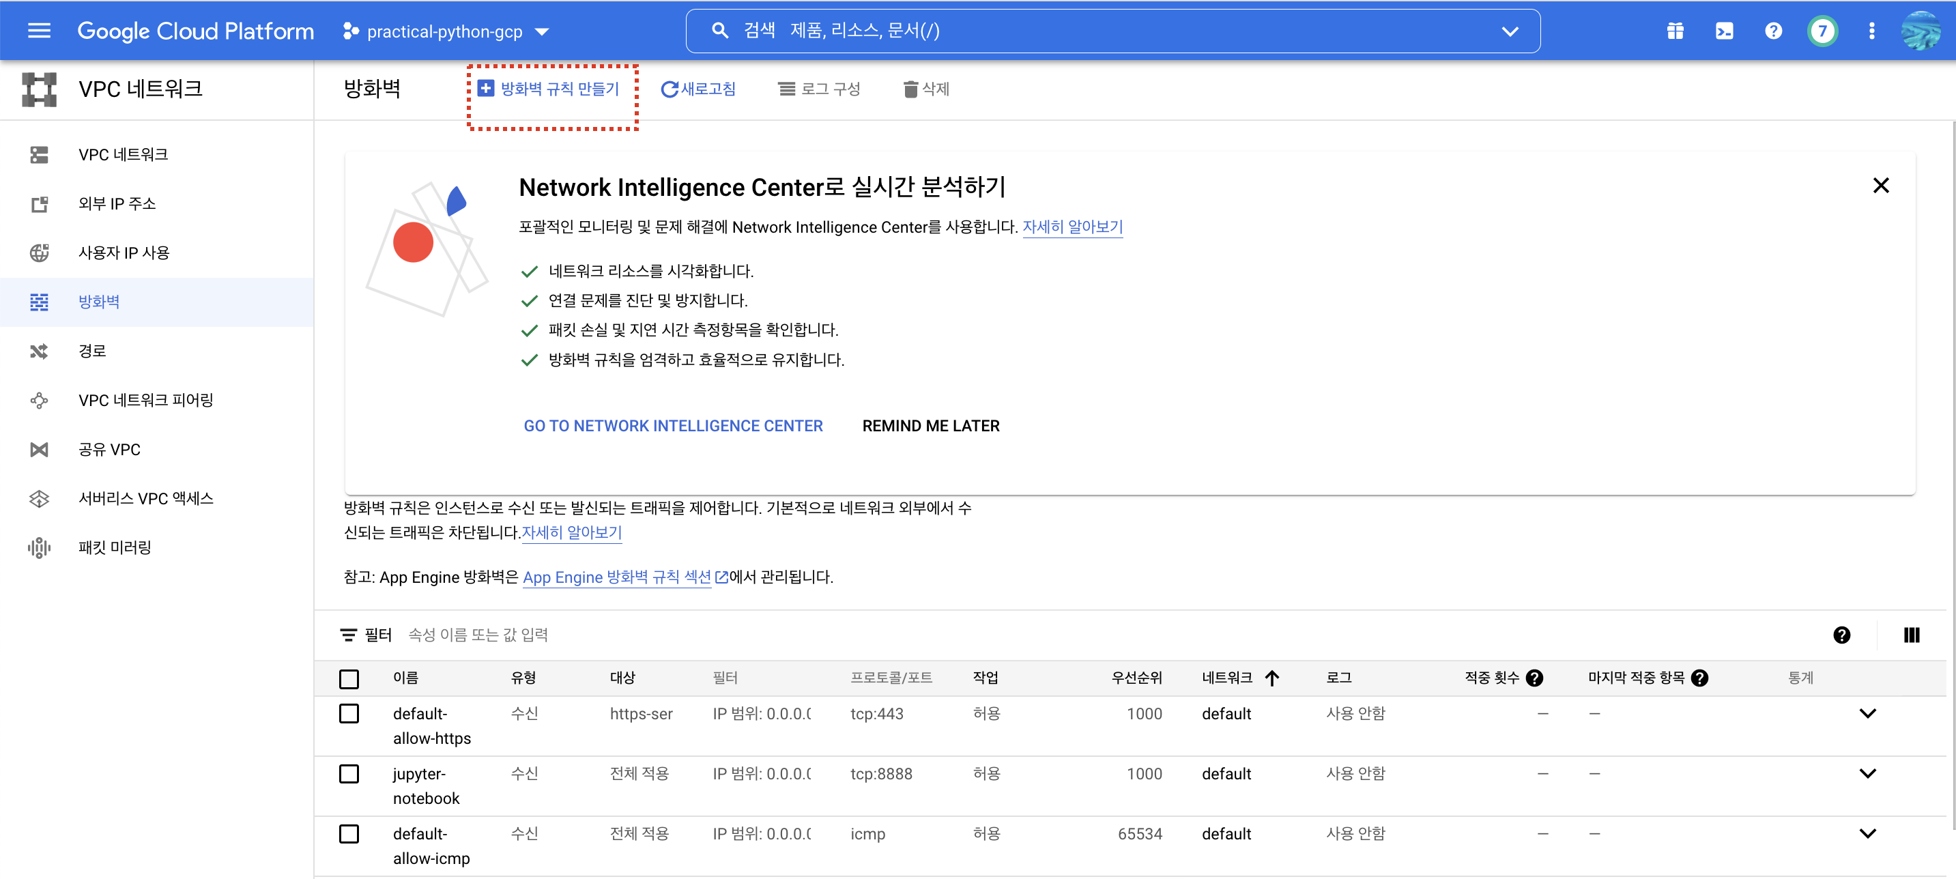Image resolution: width=1956 pixels, height=879 pixels.
Task: Click the 새로고침 refresh button
Action: pos(697,89)
